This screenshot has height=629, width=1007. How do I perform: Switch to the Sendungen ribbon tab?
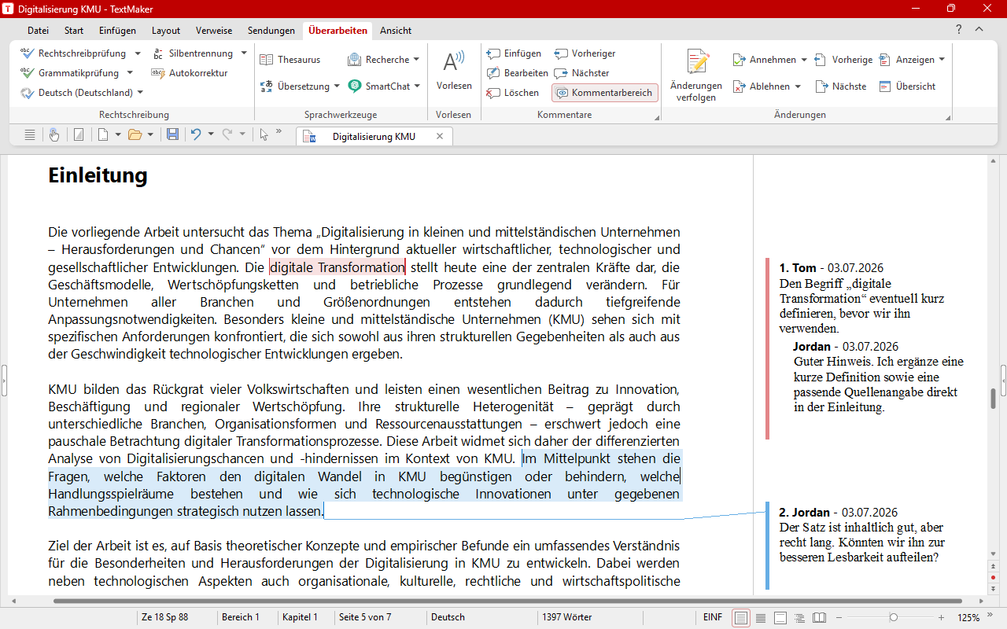271,31
